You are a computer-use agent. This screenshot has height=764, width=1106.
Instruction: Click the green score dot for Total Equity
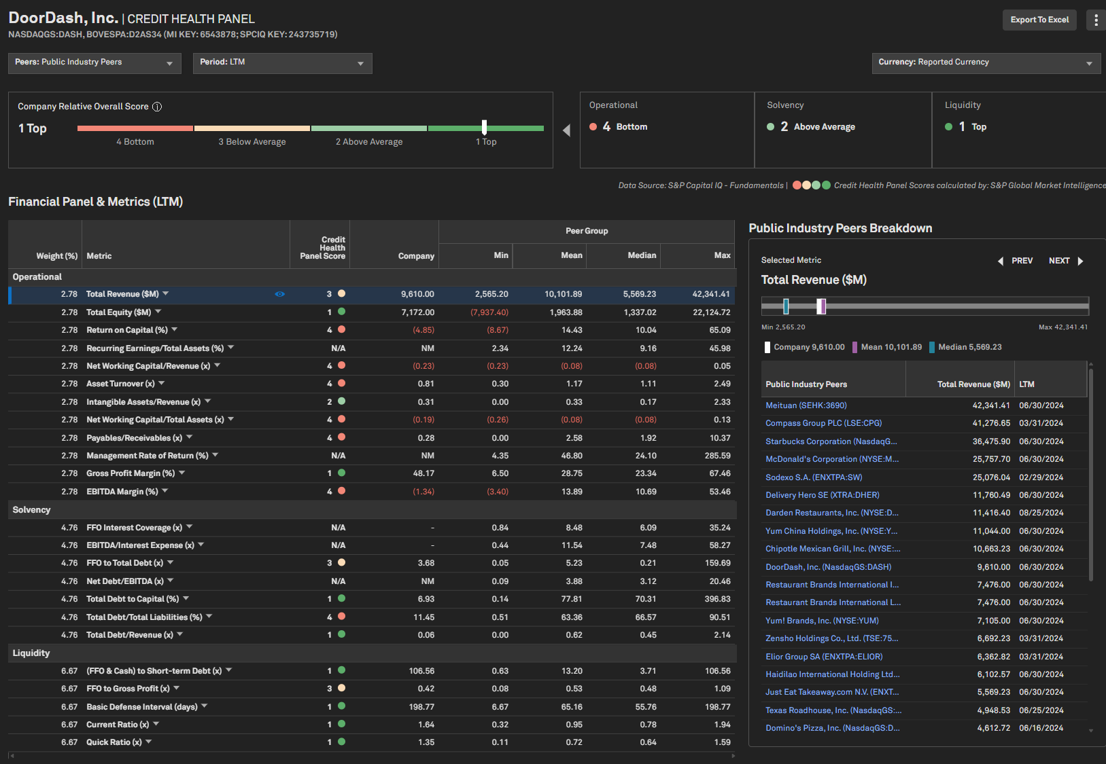pyautogui.click(x=342, y=312)
